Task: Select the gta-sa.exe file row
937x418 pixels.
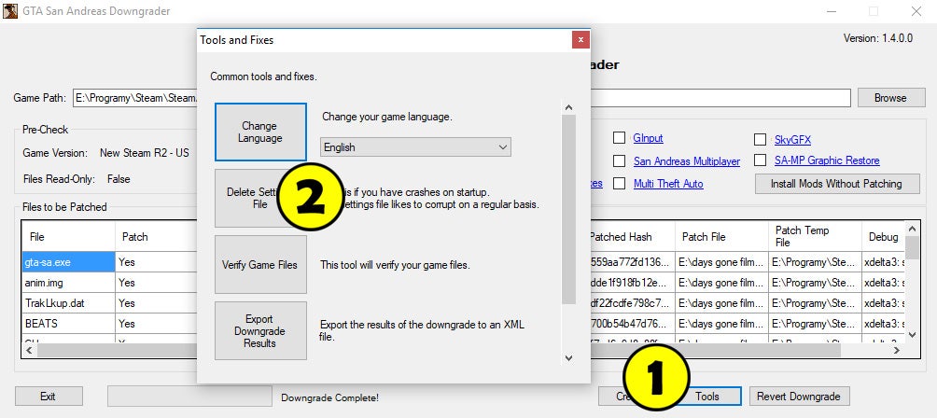Action: tap(68, 262)
